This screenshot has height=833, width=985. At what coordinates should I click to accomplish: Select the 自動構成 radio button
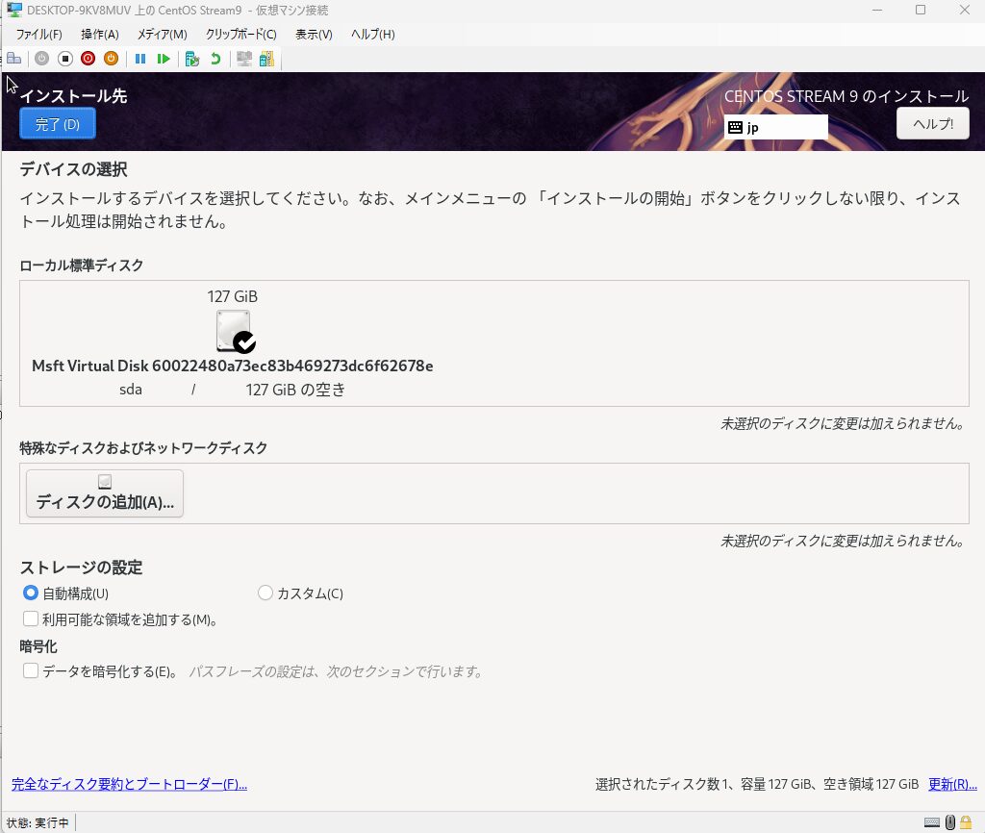point(31,593)
